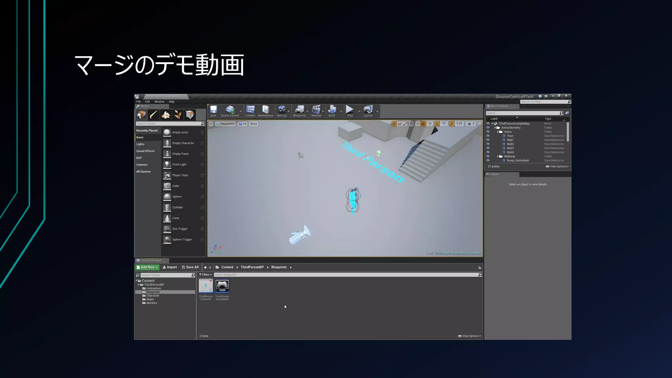Image resolution: width=672 pixels, height=378 pixels.
Task: Toggle visibility eye for Wall3 actor
Action: click(488, 148)
